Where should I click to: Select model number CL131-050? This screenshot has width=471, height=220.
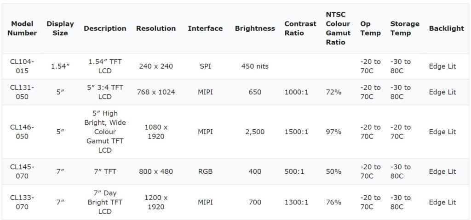tap(22, 92)
